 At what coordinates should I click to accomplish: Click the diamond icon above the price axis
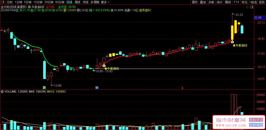click(247, 7)
